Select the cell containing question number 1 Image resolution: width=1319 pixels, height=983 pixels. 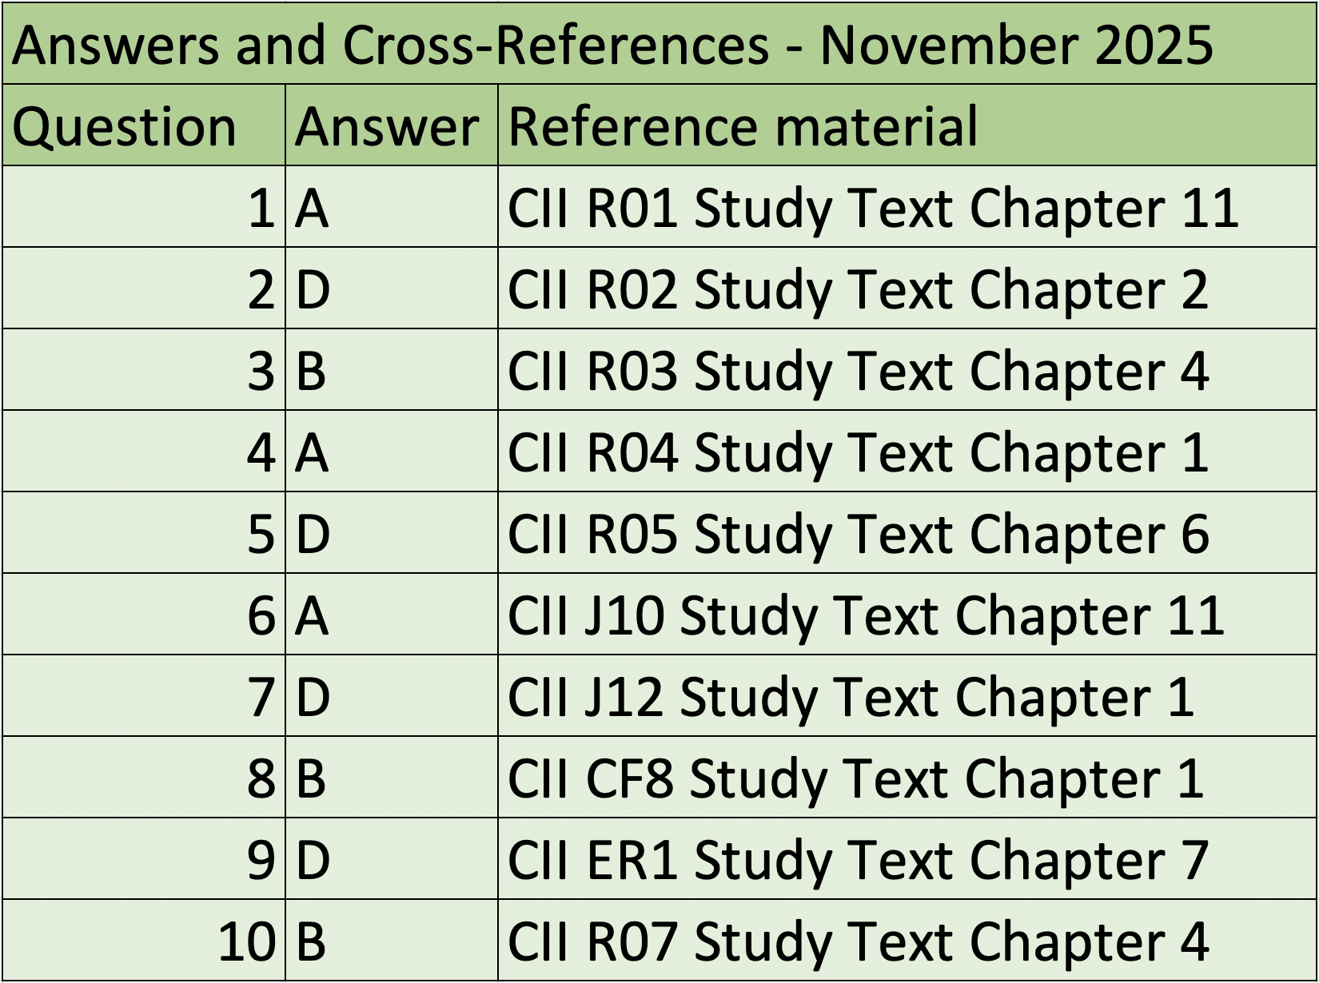coord(144,208)
